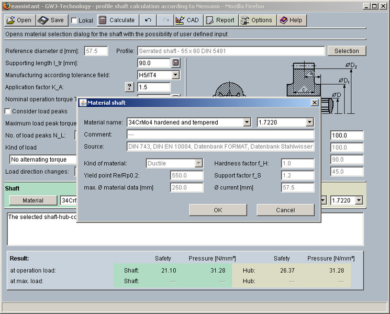Click the undo arrow icon
Viewport: 390px width, 314px height.
(149, 20)
